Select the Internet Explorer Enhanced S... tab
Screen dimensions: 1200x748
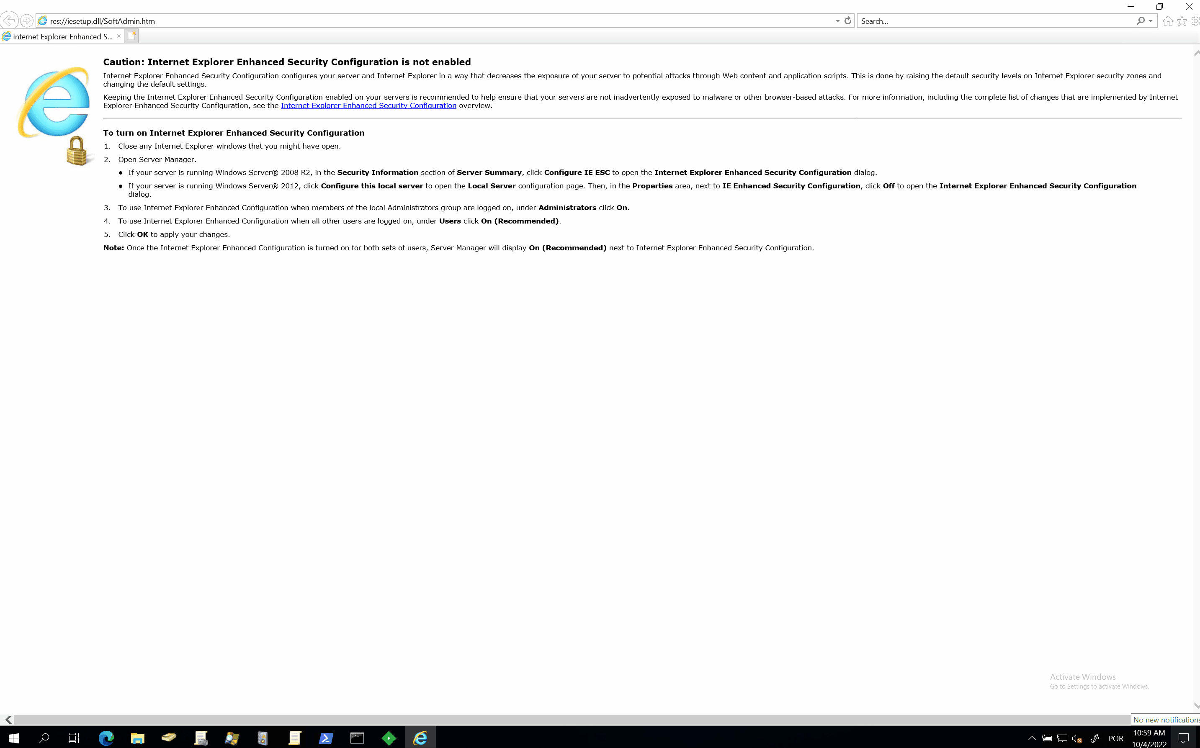click(62, 36)
